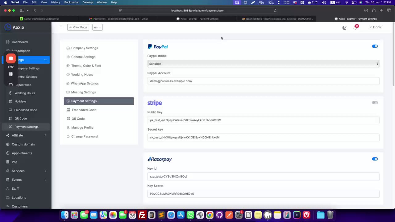Click the Razorpay Key Id field
Screen dimensions: 395x222
coord(263,177)
